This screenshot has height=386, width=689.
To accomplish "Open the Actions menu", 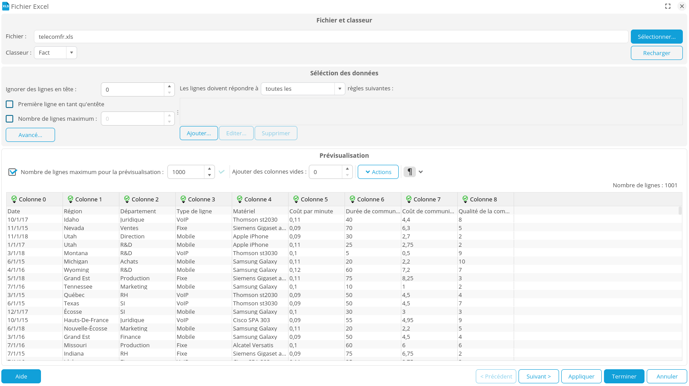I will (378, 171).
